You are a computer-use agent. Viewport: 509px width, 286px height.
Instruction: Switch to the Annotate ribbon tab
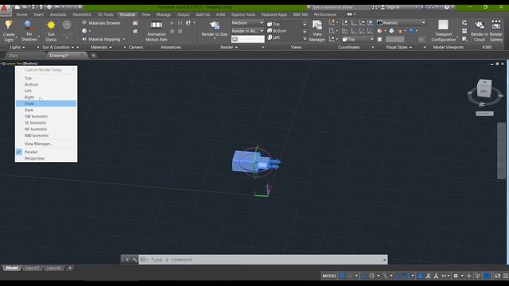(58, 14)
